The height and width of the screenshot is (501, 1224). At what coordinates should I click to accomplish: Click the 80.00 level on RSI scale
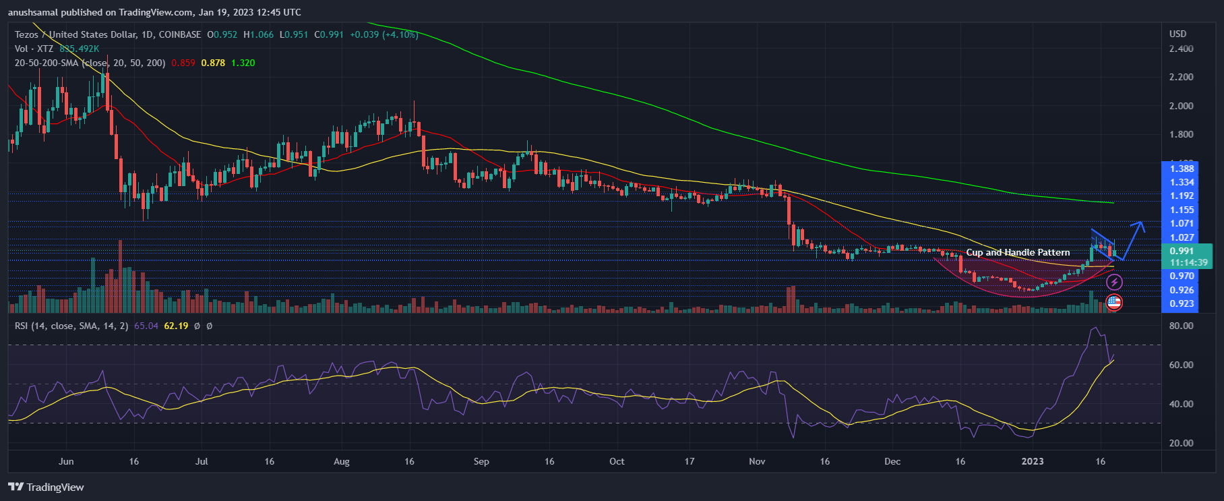tap(1181, 326)
